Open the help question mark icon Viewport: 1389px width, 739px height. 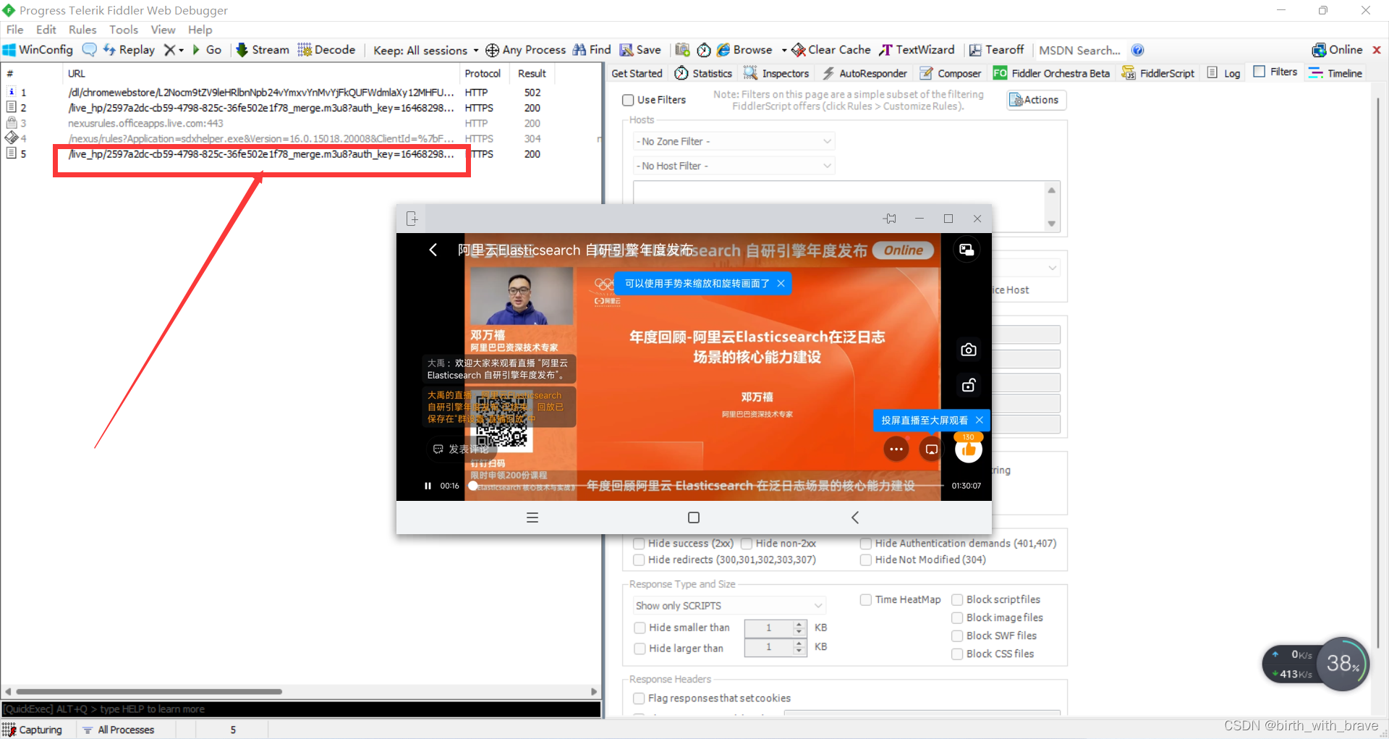[1138, 50]
